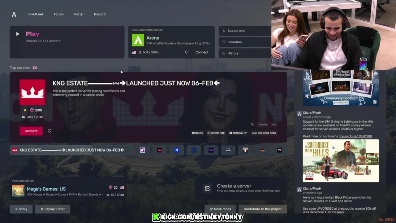Open the Safehouse in the Hills image

(x=341, y=161)
